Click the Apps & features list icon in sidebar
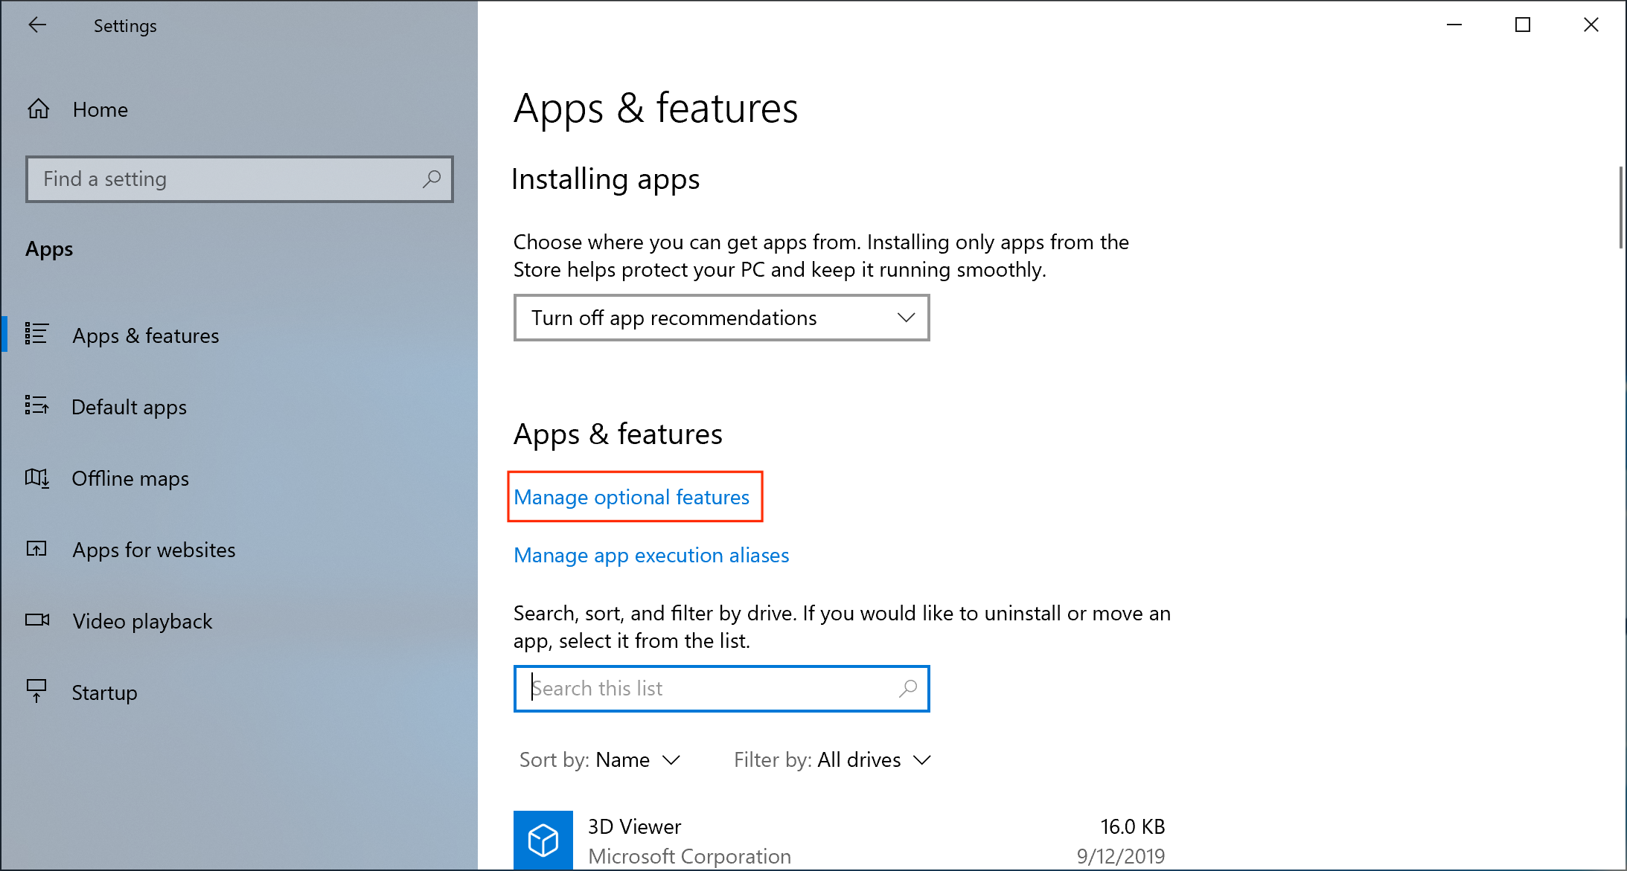 pos(36,334)
